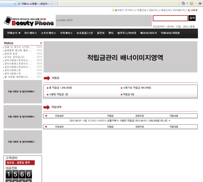Click the browser print icon
Image resolution: width=203 pixels, height=182 pixels.
(x=200, y=3)
